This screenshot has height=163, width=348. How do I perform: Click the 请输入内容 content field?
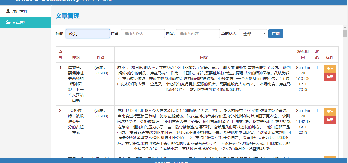click(x=198, y=34)
